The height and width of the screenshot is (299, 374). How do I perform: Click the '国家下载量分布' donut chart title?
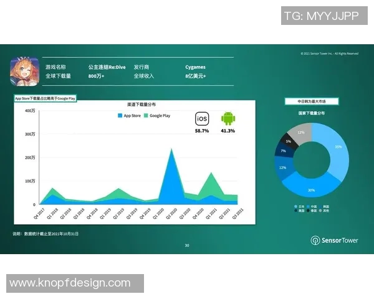[311, 114]
